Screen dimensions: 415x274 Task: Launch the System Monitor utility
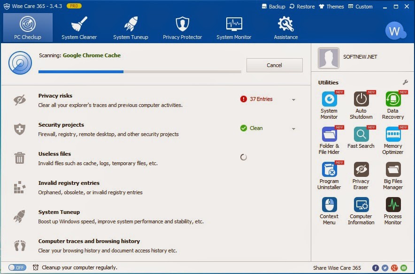[329, 105]
